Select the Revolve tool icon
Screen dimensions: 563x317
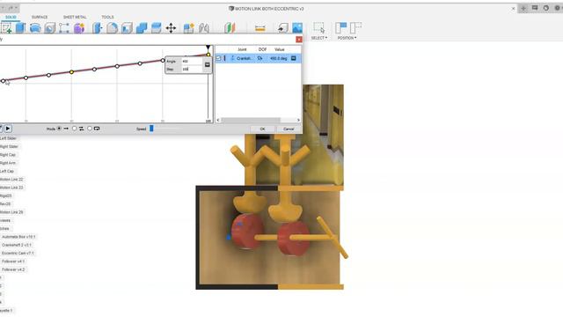click(35, 28)
